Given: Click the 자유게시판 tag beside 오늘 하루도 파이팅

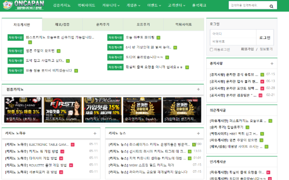Looking at the screenshot, I should tap(116, 38).
